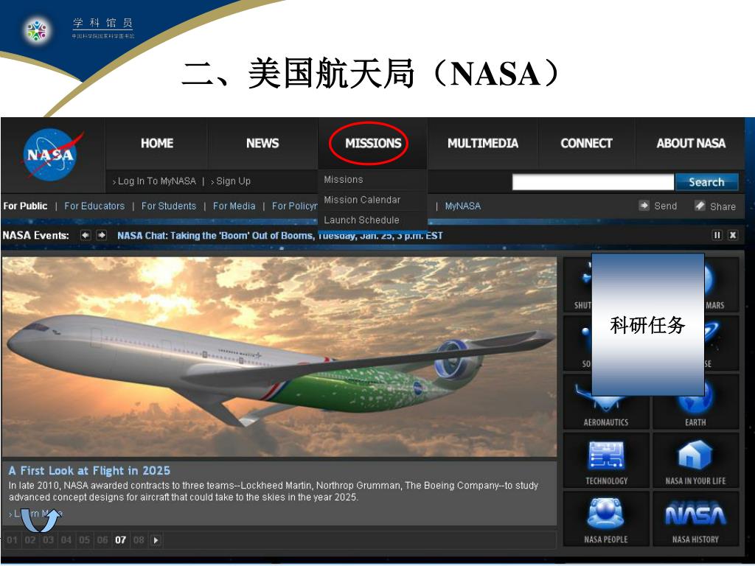Go to slide 03 of the feature carousel

tap(48, 540)
